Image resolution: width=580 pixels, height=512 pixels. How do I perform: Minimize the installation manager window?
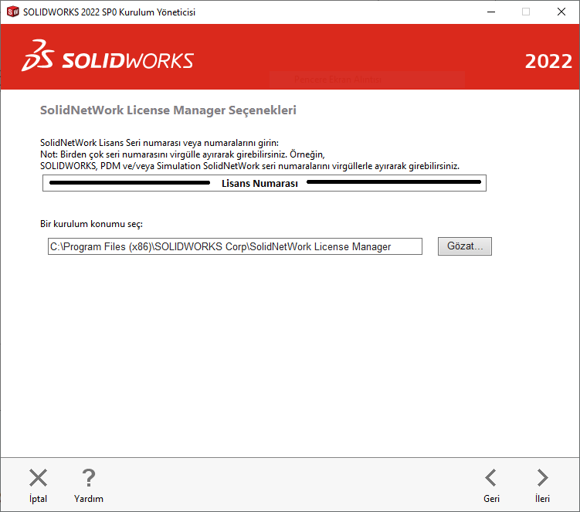point(490,12)
